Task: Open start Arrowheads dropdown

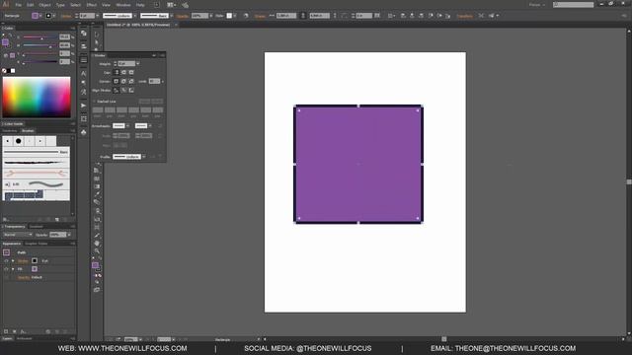Action: coord(127,126)
